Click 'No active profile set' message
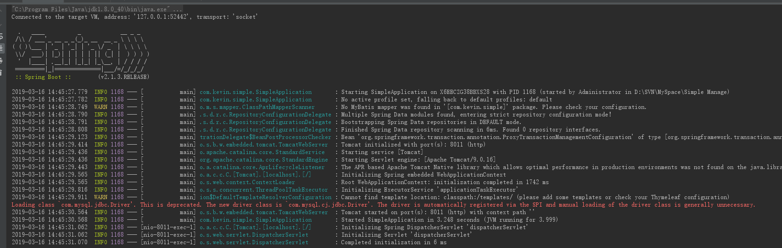The image size is (782, 248). point(446,100)
